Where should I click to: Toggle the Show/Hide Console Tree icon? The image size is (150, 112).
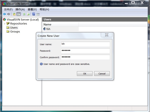[19, 14]
